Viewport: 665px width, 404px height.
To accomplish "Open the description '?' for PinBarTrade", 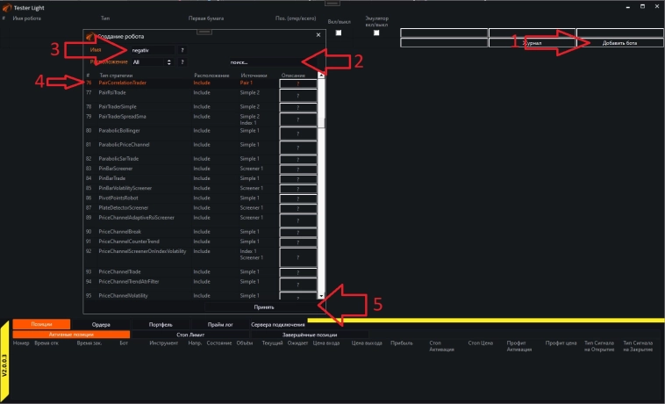I will click(297, 178).
